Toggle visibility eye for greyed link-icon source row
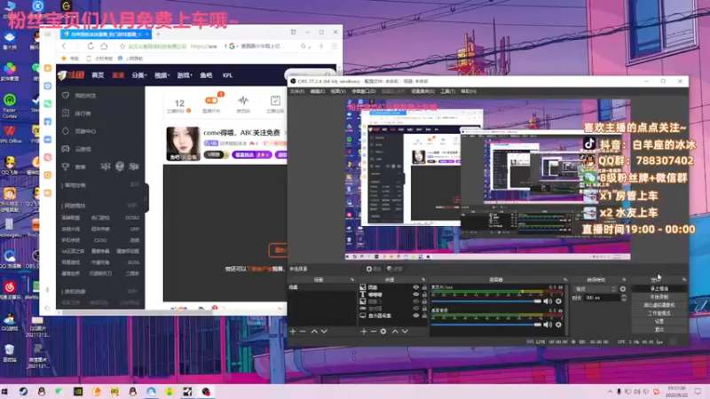This screenshot has width=710, height=399. click(x=415, y=309)
